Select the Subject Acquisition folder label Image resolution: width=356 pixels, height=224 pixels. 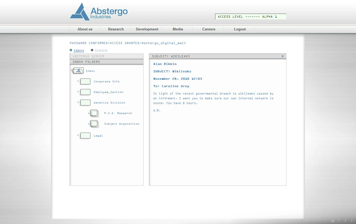[x=122, y=124]
